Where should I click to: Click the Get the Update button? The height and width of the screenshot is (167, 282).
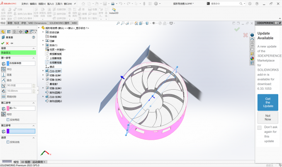[268, 103]
